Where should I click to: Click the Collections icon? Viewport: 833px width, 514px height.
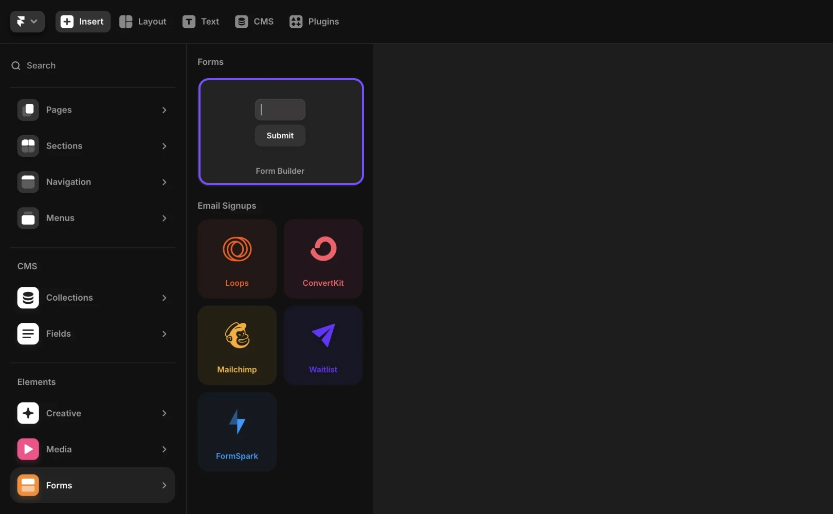pos(28,298)
